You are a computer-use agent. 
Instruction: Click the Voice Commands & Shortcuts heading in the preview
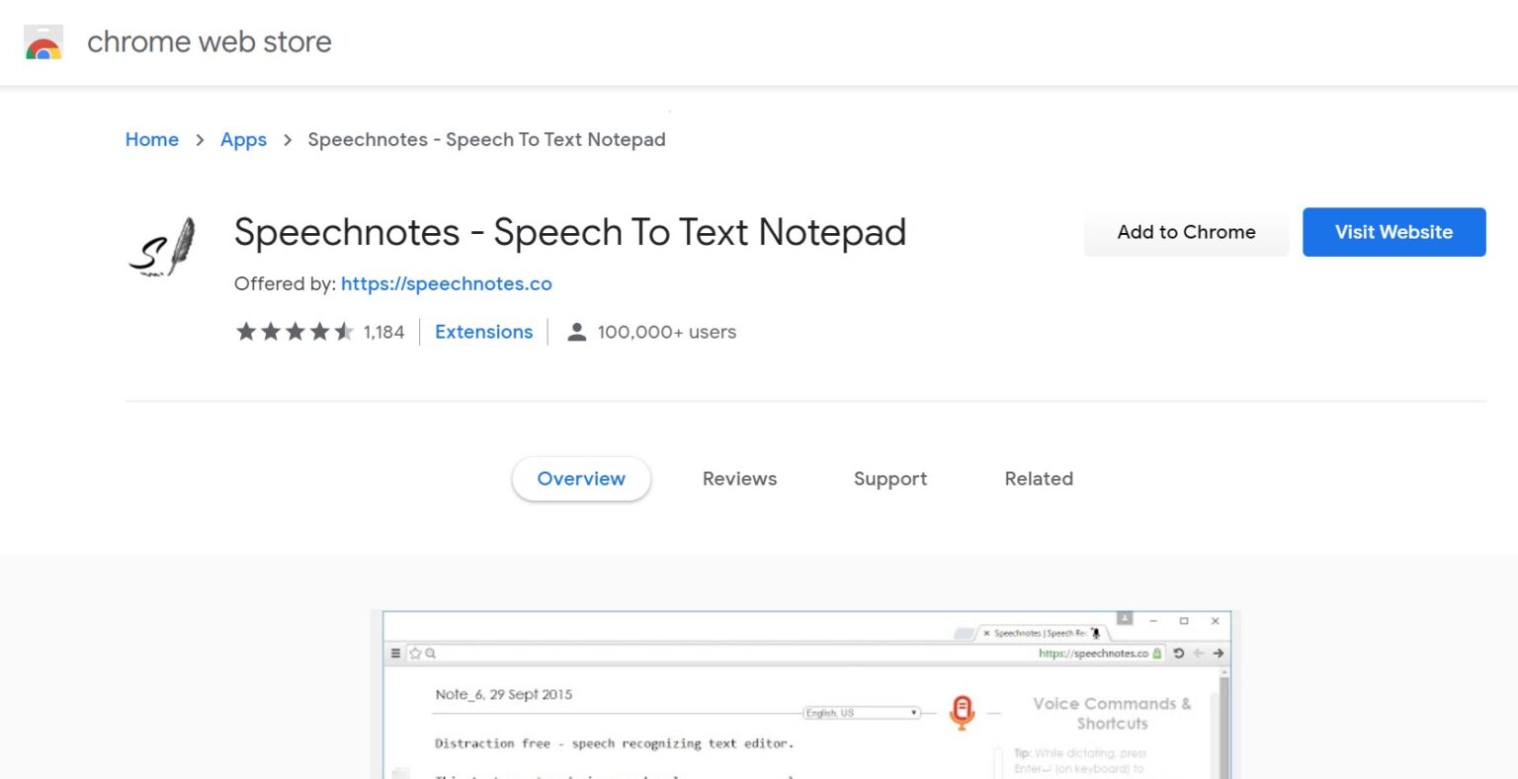pyautogui.click(x=1112, y=713)
